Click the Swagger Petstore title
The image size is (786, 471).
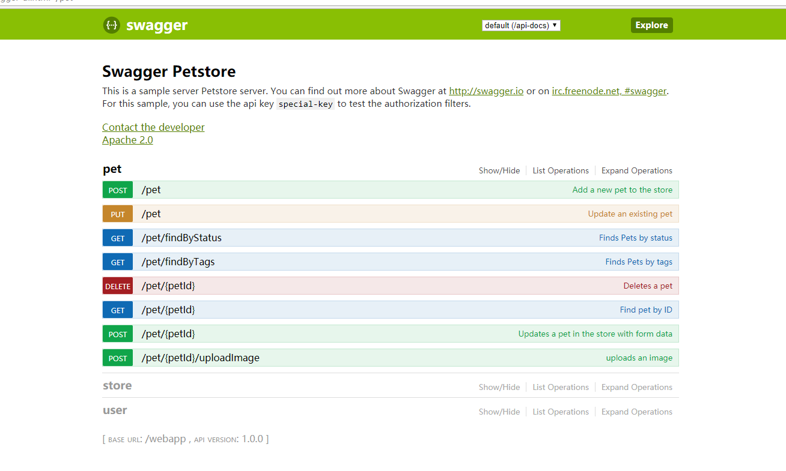169,71
